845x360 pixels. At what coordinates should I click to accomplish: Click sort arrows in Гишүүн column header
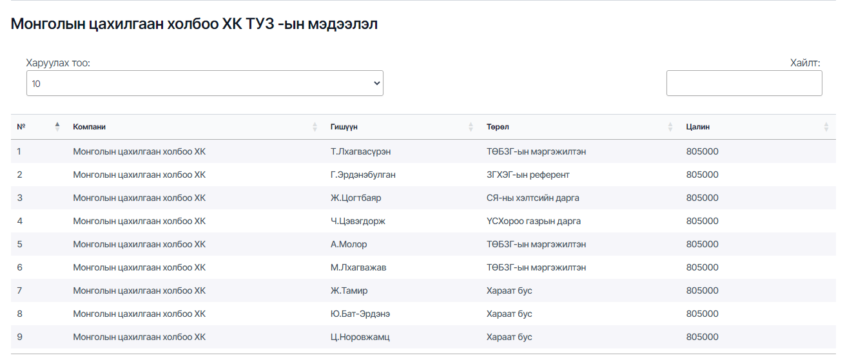pyautogui.click(x=471, y=127)
